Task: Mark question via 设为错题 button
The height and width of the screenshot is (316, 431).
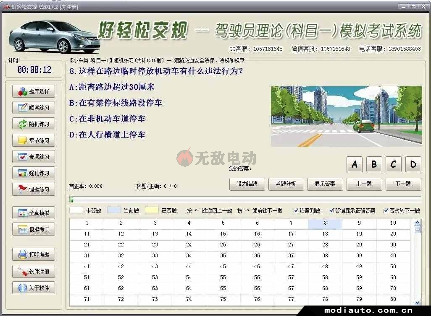Action: [x=247, y=184]
